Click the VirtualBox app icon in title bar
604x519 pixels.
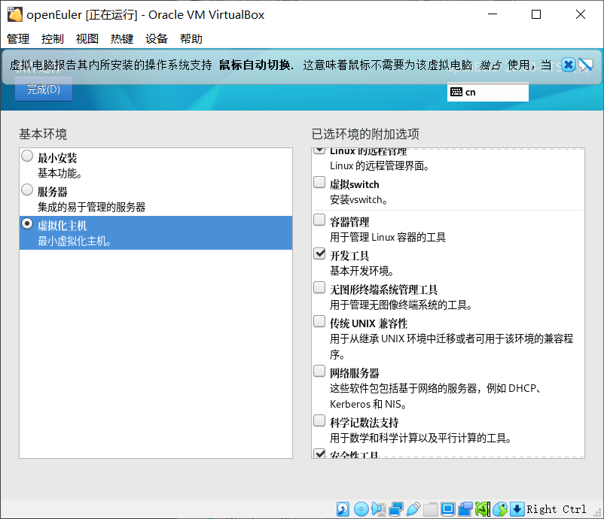14,14
